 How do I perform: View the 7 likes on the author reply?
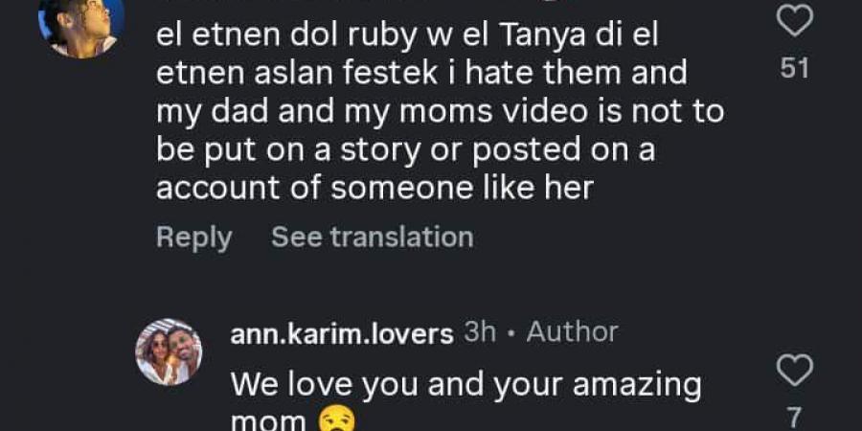click(795, 417)
